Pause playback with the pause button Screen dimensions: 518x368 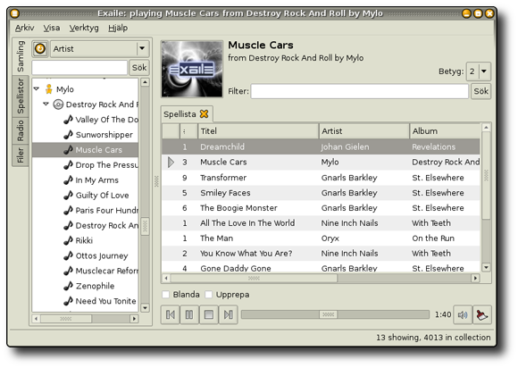tap(189, 314)
